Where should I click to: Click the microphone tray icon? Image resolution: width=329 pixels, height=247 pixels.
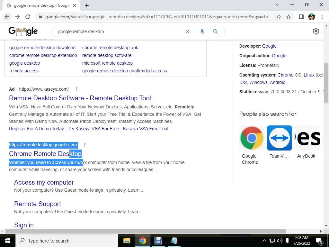click(x=288, y=241)
